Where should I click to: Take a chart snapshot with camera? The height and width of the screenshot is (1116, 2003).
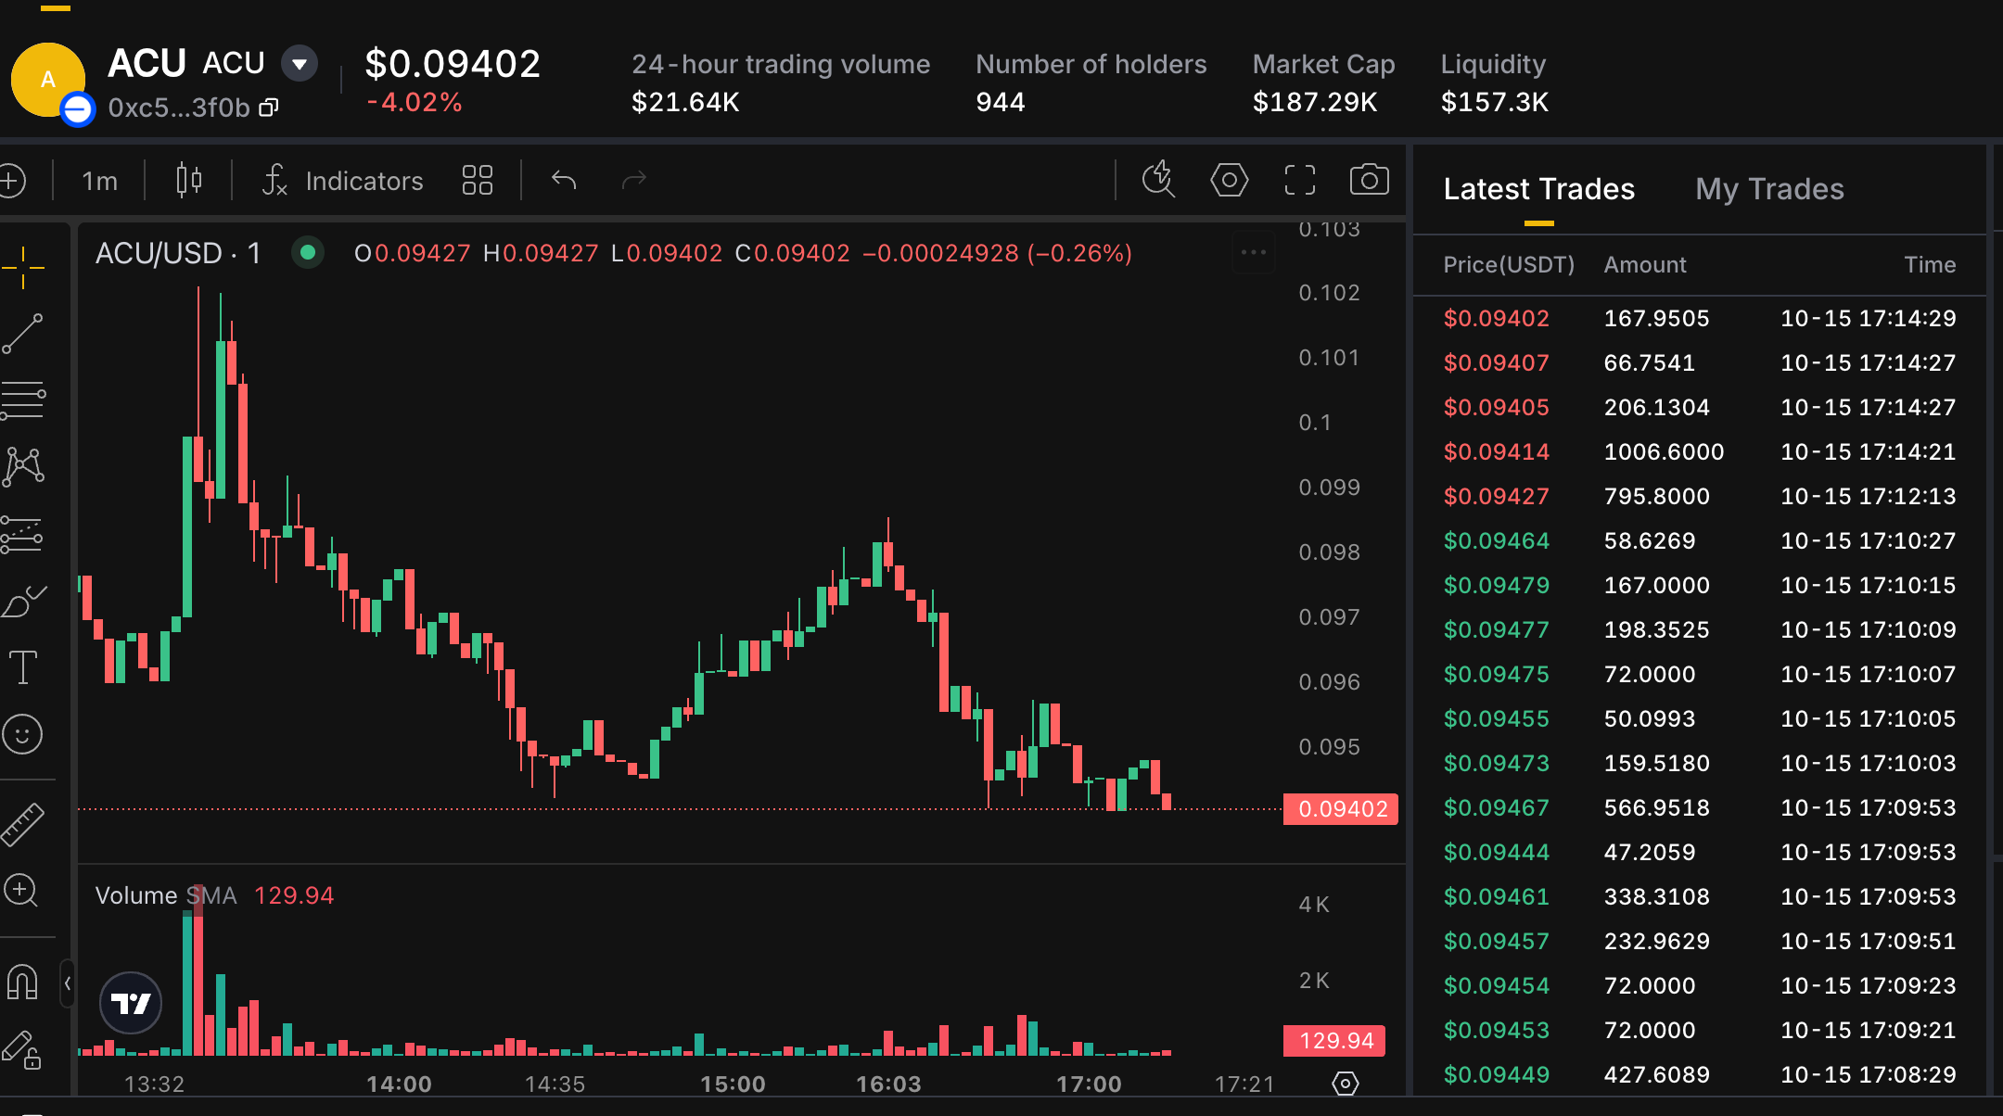[x=1370, y=180]
